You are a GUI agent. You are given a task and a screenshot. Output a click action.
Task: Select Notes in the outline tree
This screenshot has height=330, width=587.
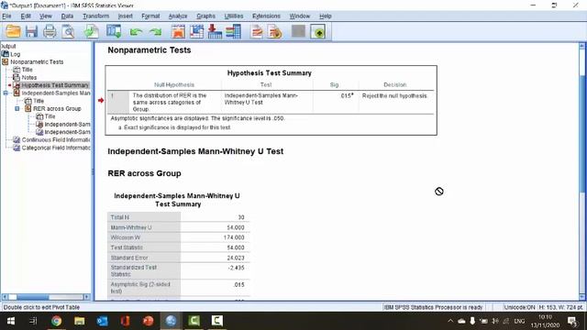click(28, 77)
